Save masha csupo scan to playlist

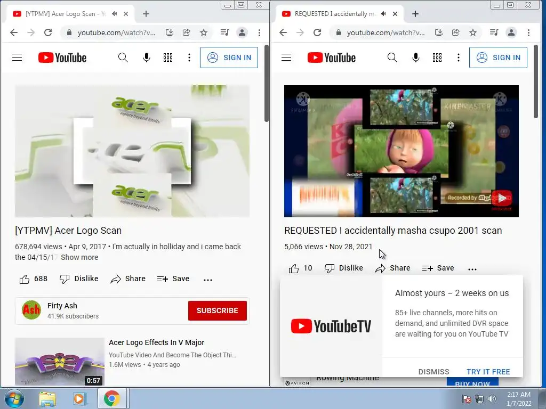(438, 268)
